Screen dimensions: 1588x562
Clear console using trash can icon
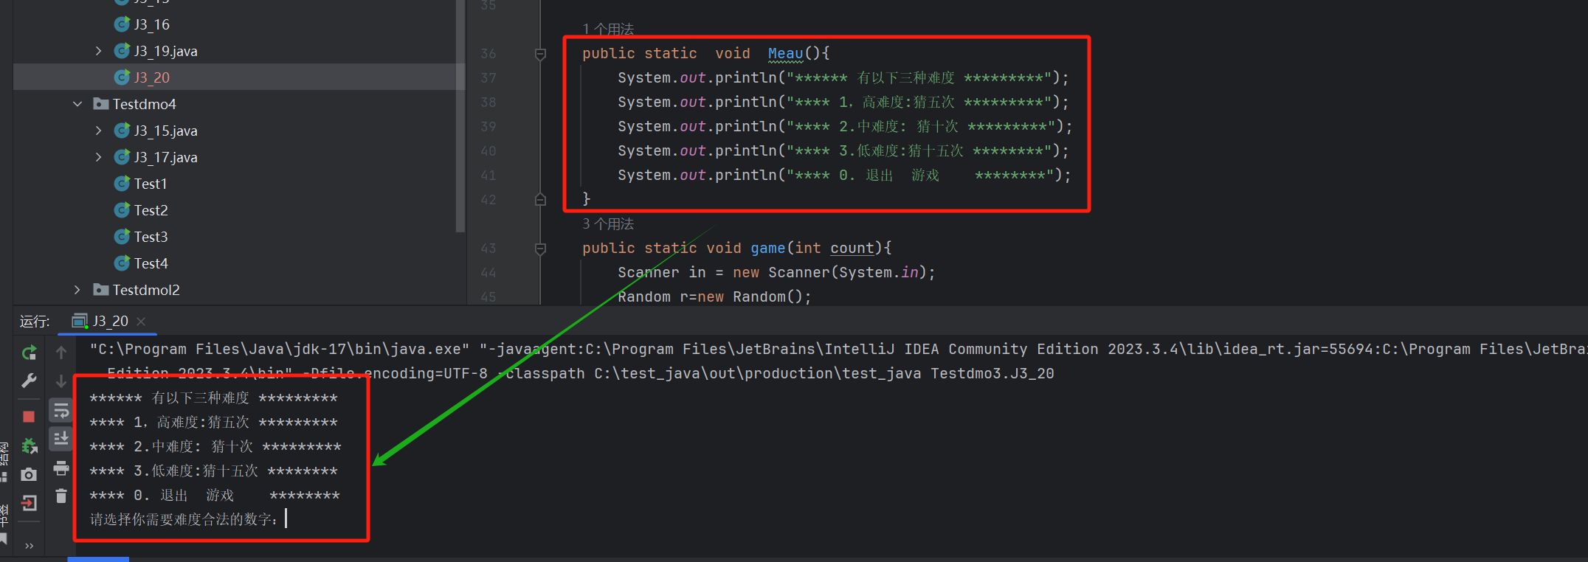pos(61,496)
